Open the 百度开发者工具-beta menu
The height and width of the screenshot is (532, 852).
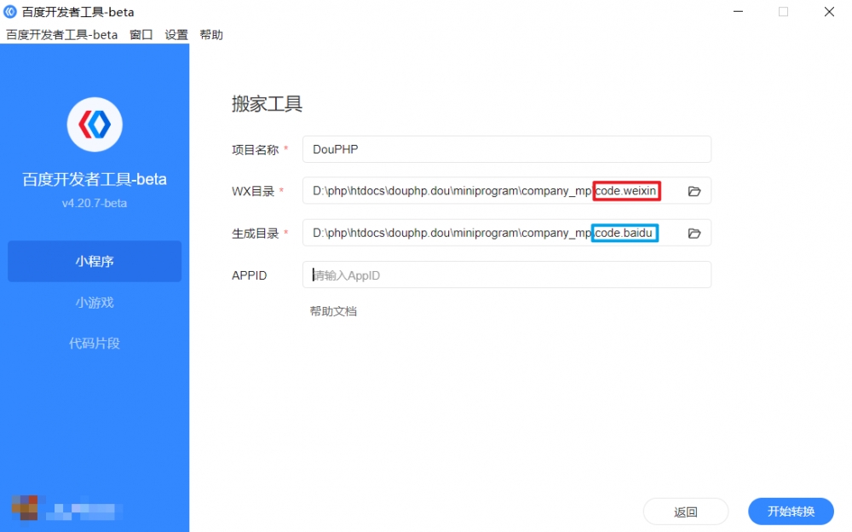62,35
